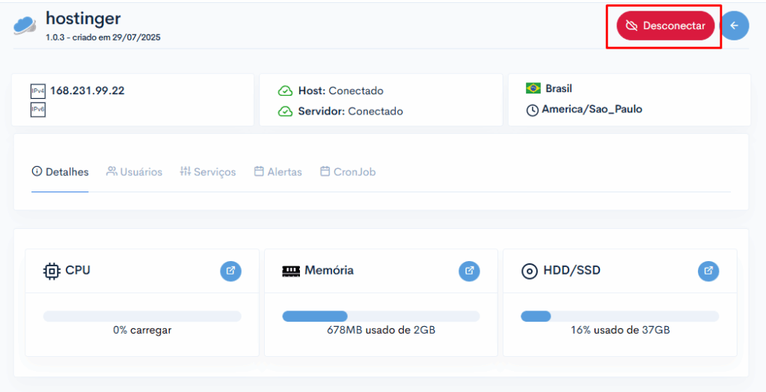766x392 pixels.
Task: Open the Memória details external link icon
Action: 469,271
